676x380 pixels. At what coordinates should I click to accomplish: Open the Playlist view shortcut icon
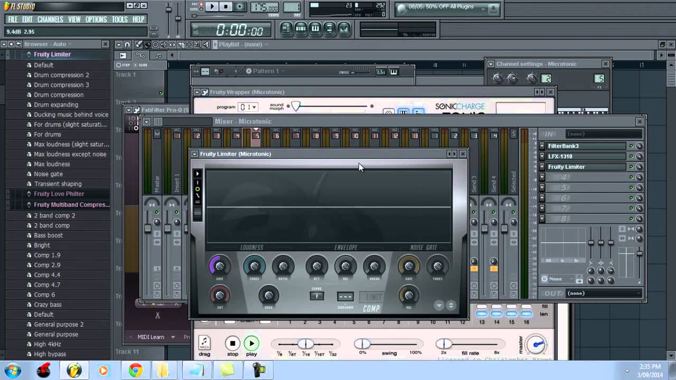click(287, 29)
